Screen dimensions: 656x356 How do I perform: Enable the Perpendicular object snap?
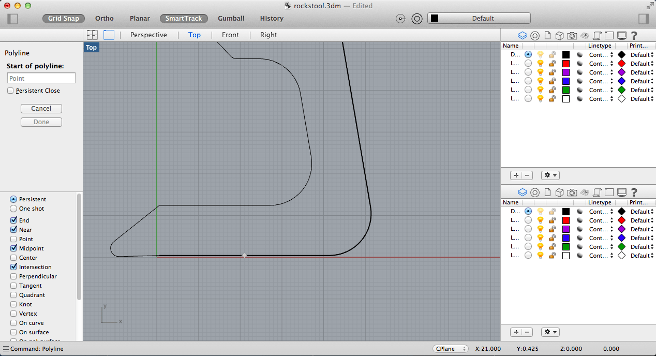pos(13,276)
